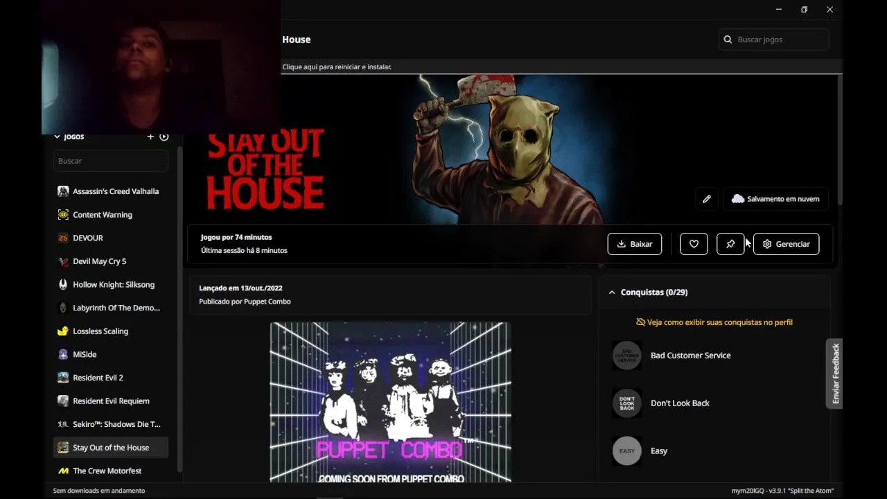Add game to favorites with heart icon

click(x=694, y=244)
